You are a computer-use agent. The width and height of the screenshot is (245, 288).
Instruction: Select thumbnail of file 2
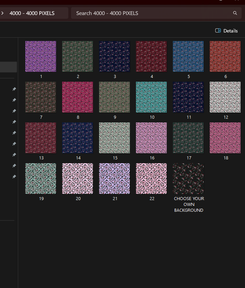coord(78,56)
